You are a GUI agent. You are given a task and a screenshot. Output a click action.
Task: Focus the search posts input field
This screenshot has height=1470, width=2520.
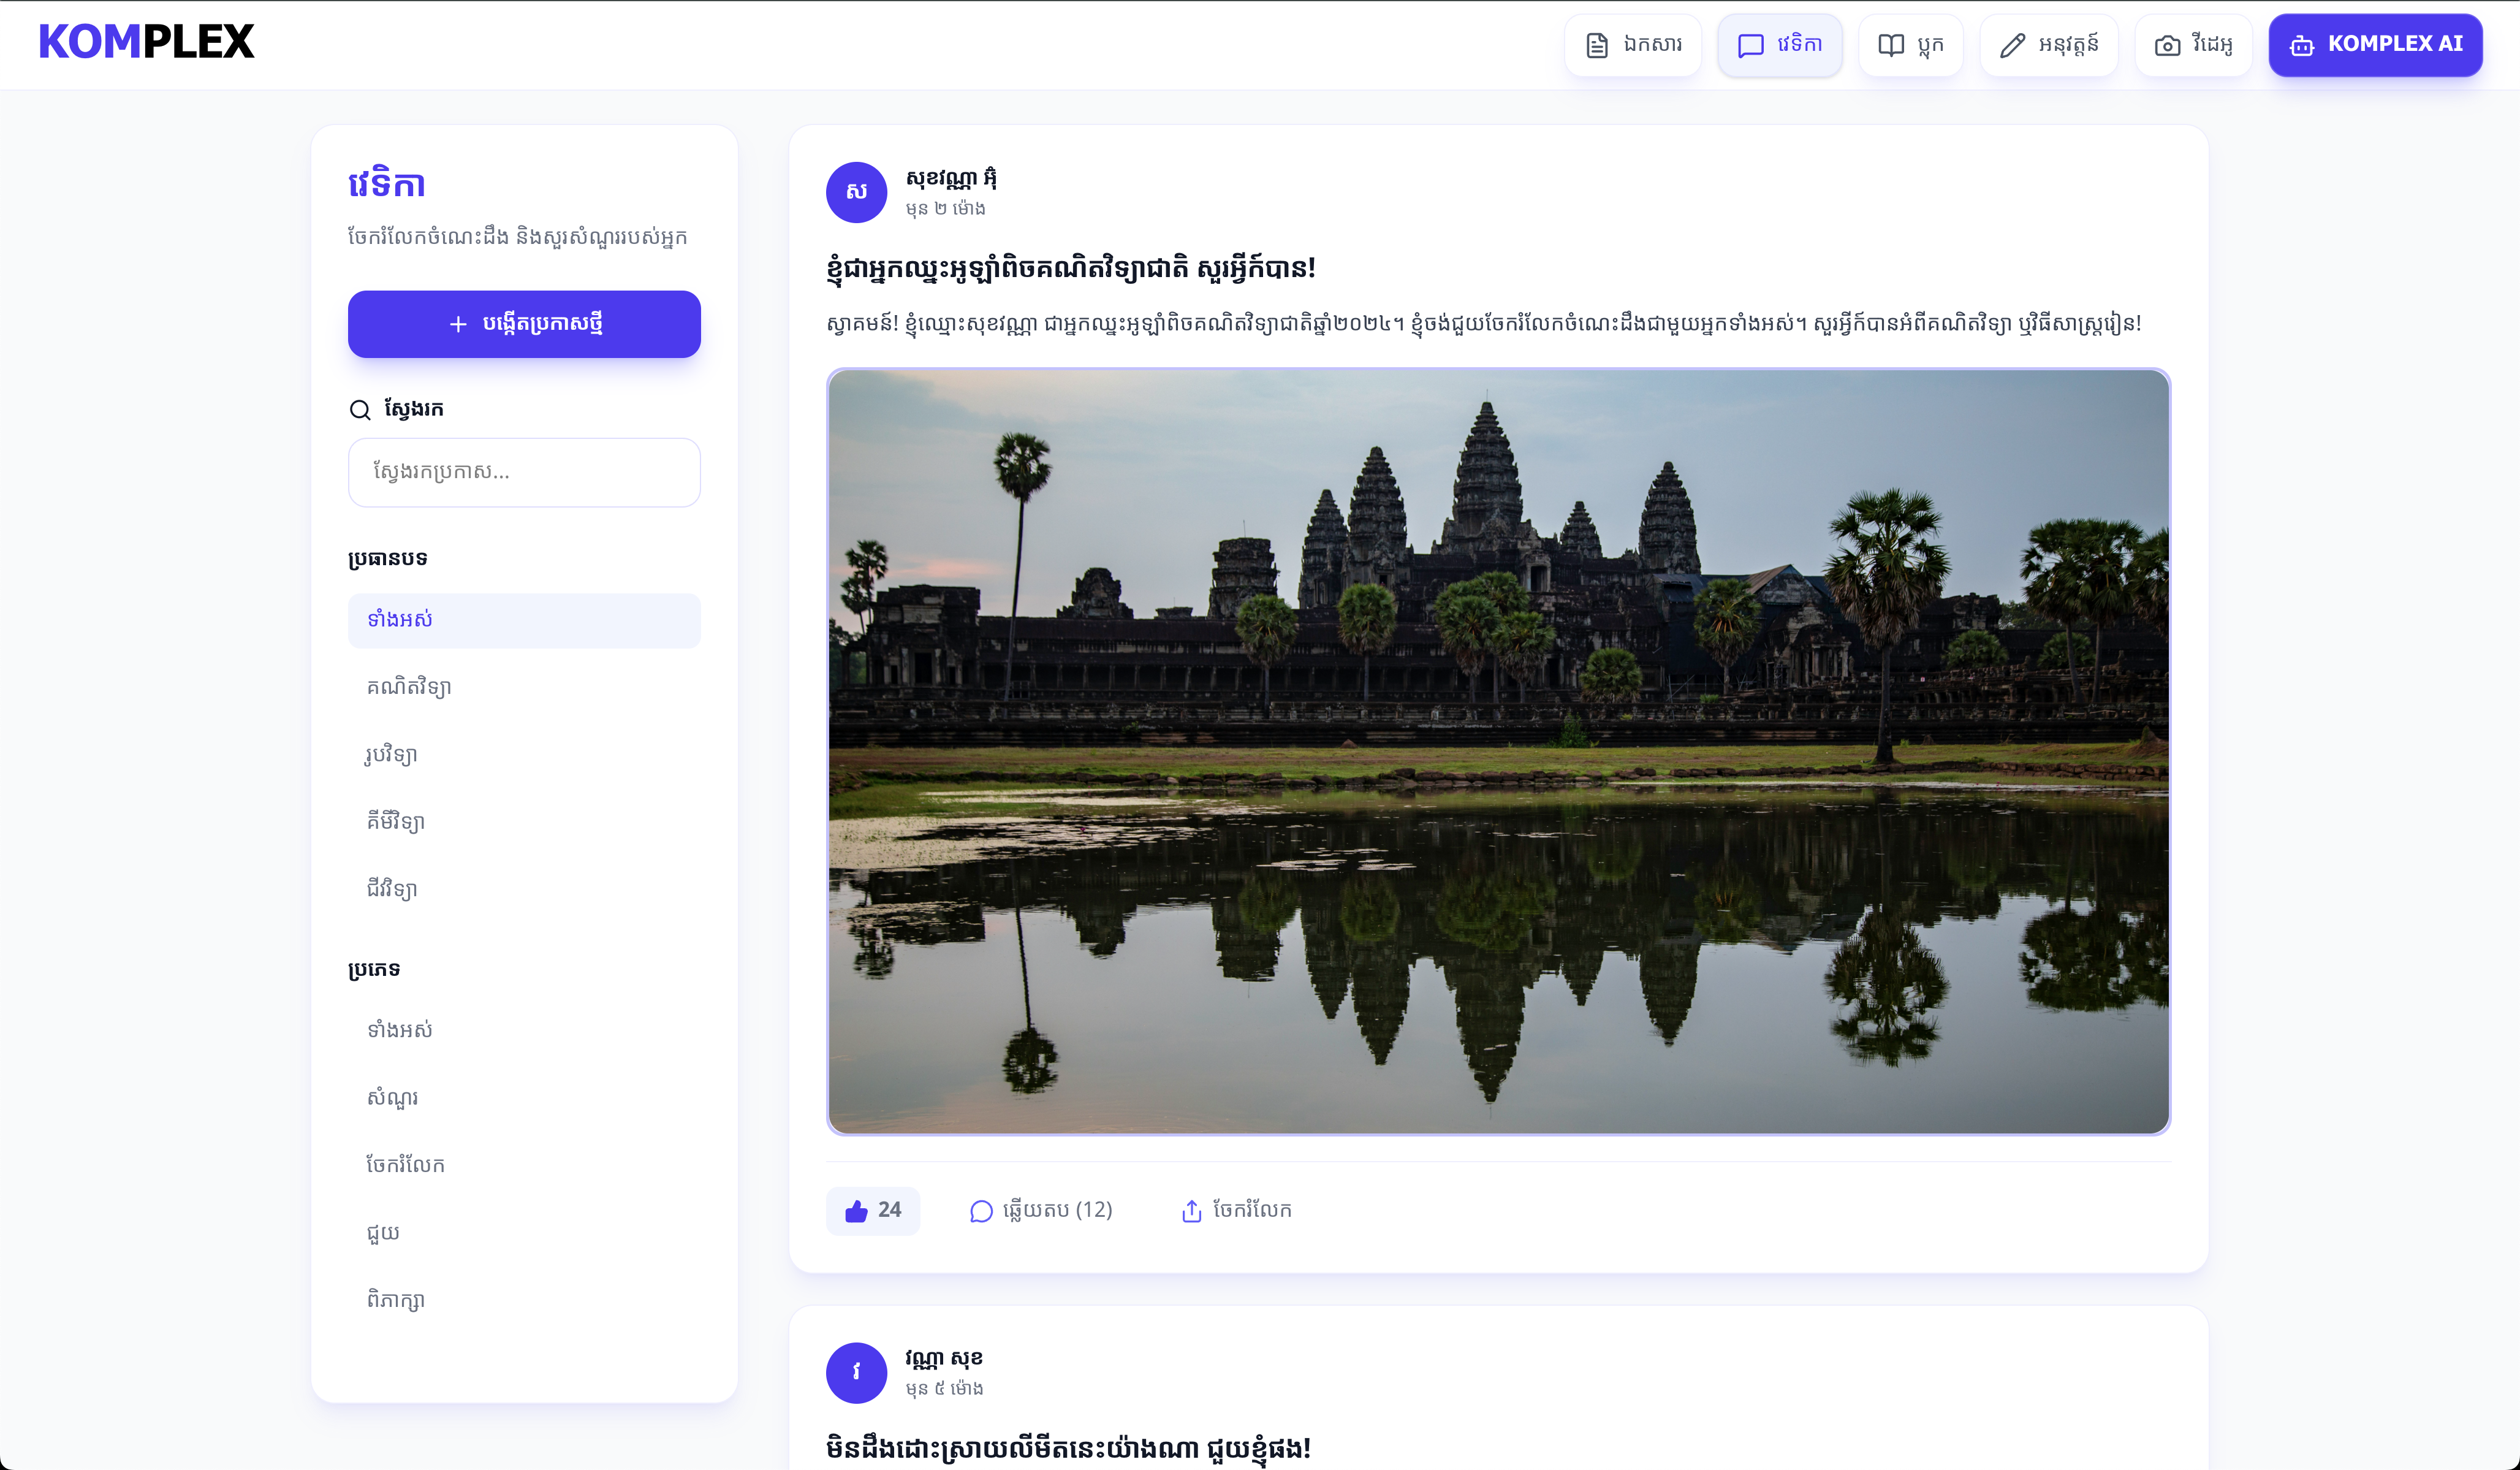click(x=524, y=472)
